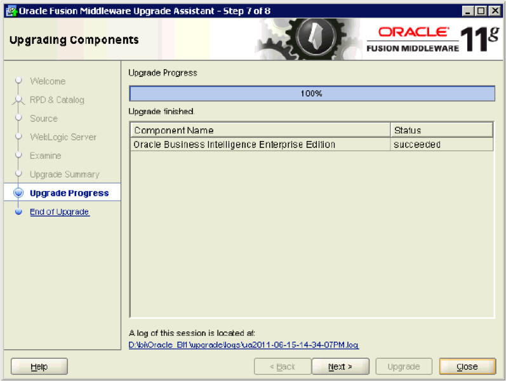
Task: Select the Welcome step in the sidebar
Action: (x=48, y=81)
